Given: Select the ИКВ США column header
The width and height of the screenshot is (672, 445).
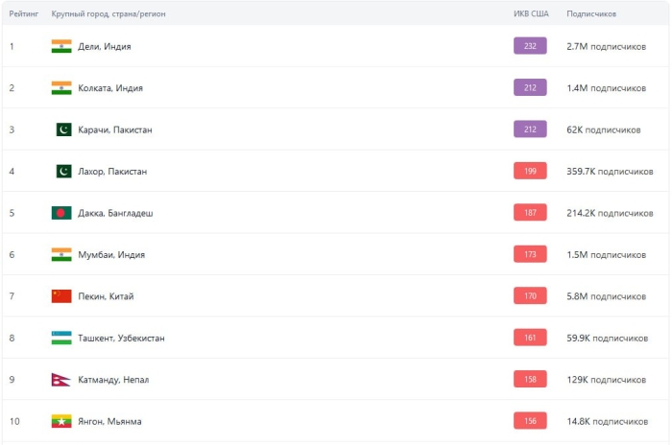Looking at the screenshot, I should tap(531, 13).
